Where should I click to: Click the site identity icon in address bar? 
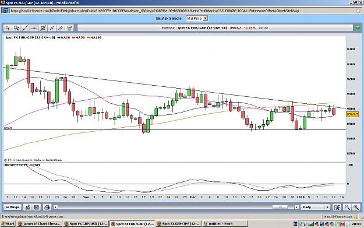tap(5, 10)
